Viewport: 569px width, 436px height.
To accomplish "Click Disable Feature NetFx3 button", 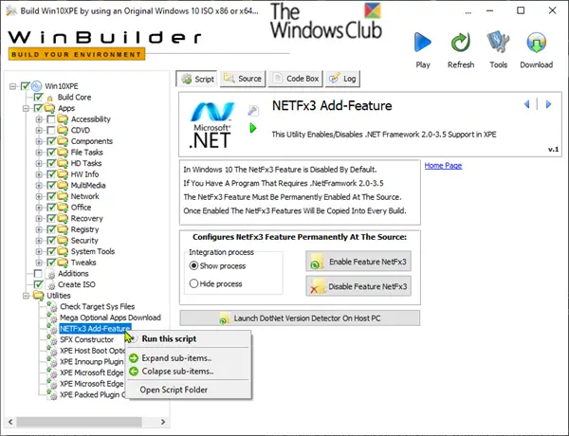I will tap(358, 286).
